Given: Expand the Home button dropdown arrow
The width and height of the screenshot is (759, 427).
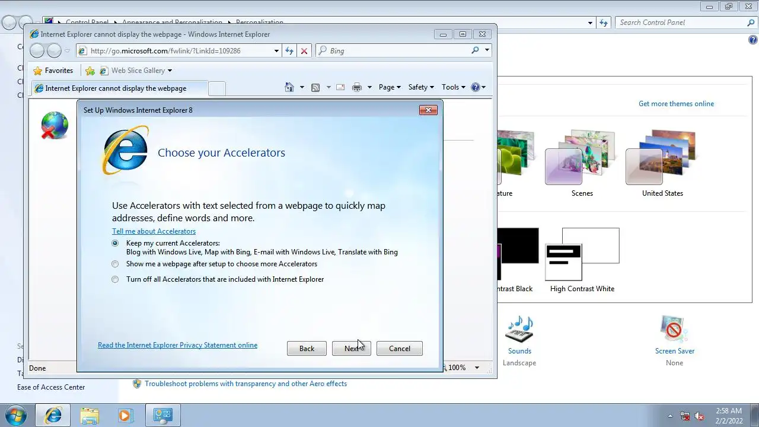Looking at the screenshot, I should click(x=302, y=87).
